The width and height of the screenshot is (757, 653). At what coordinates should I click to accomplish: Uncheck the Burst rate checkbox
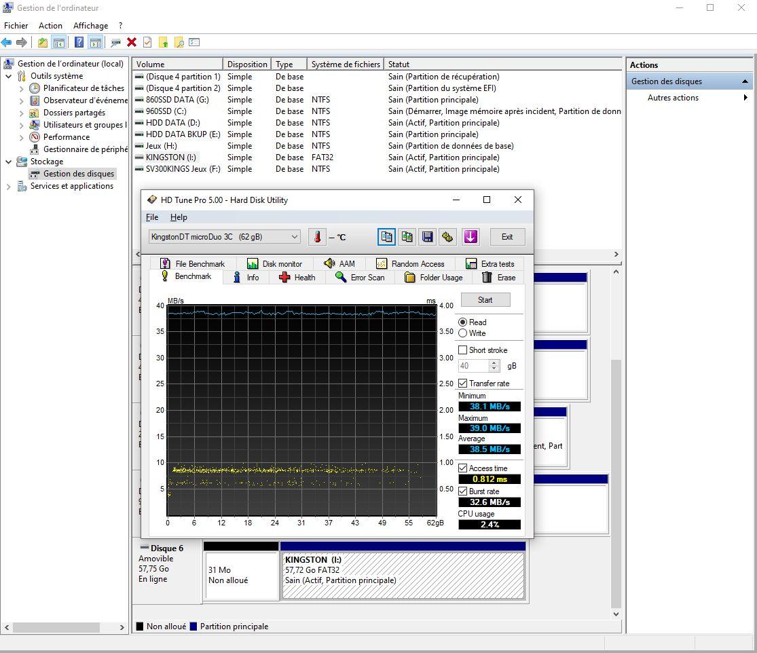[x=463, y=491]
